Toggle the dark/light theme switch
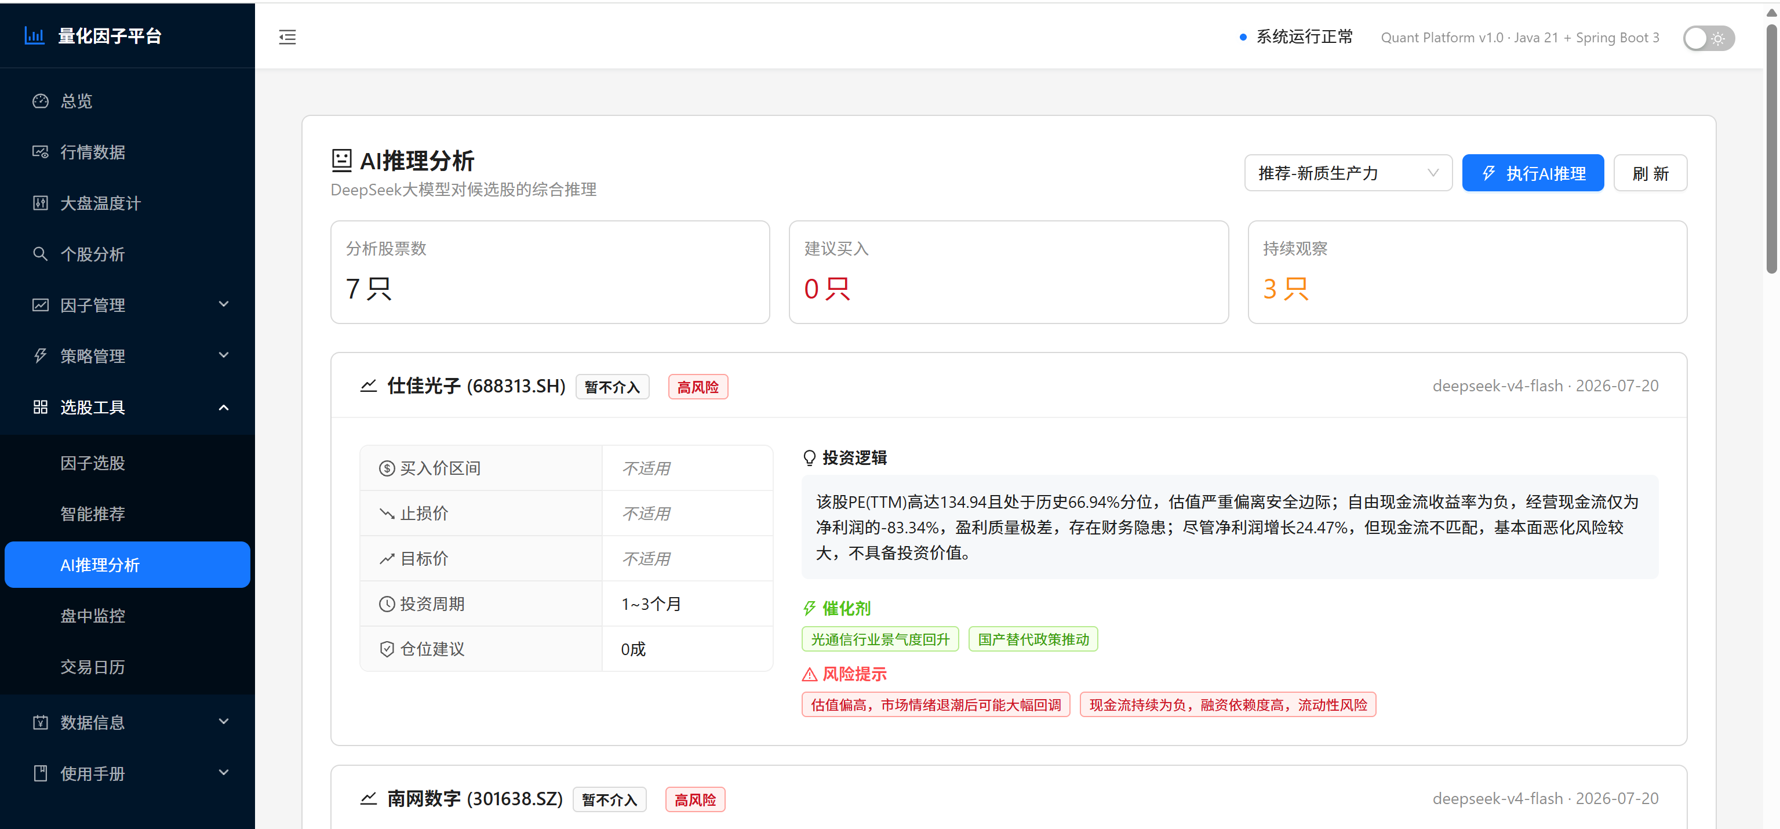 point(1708,38)
